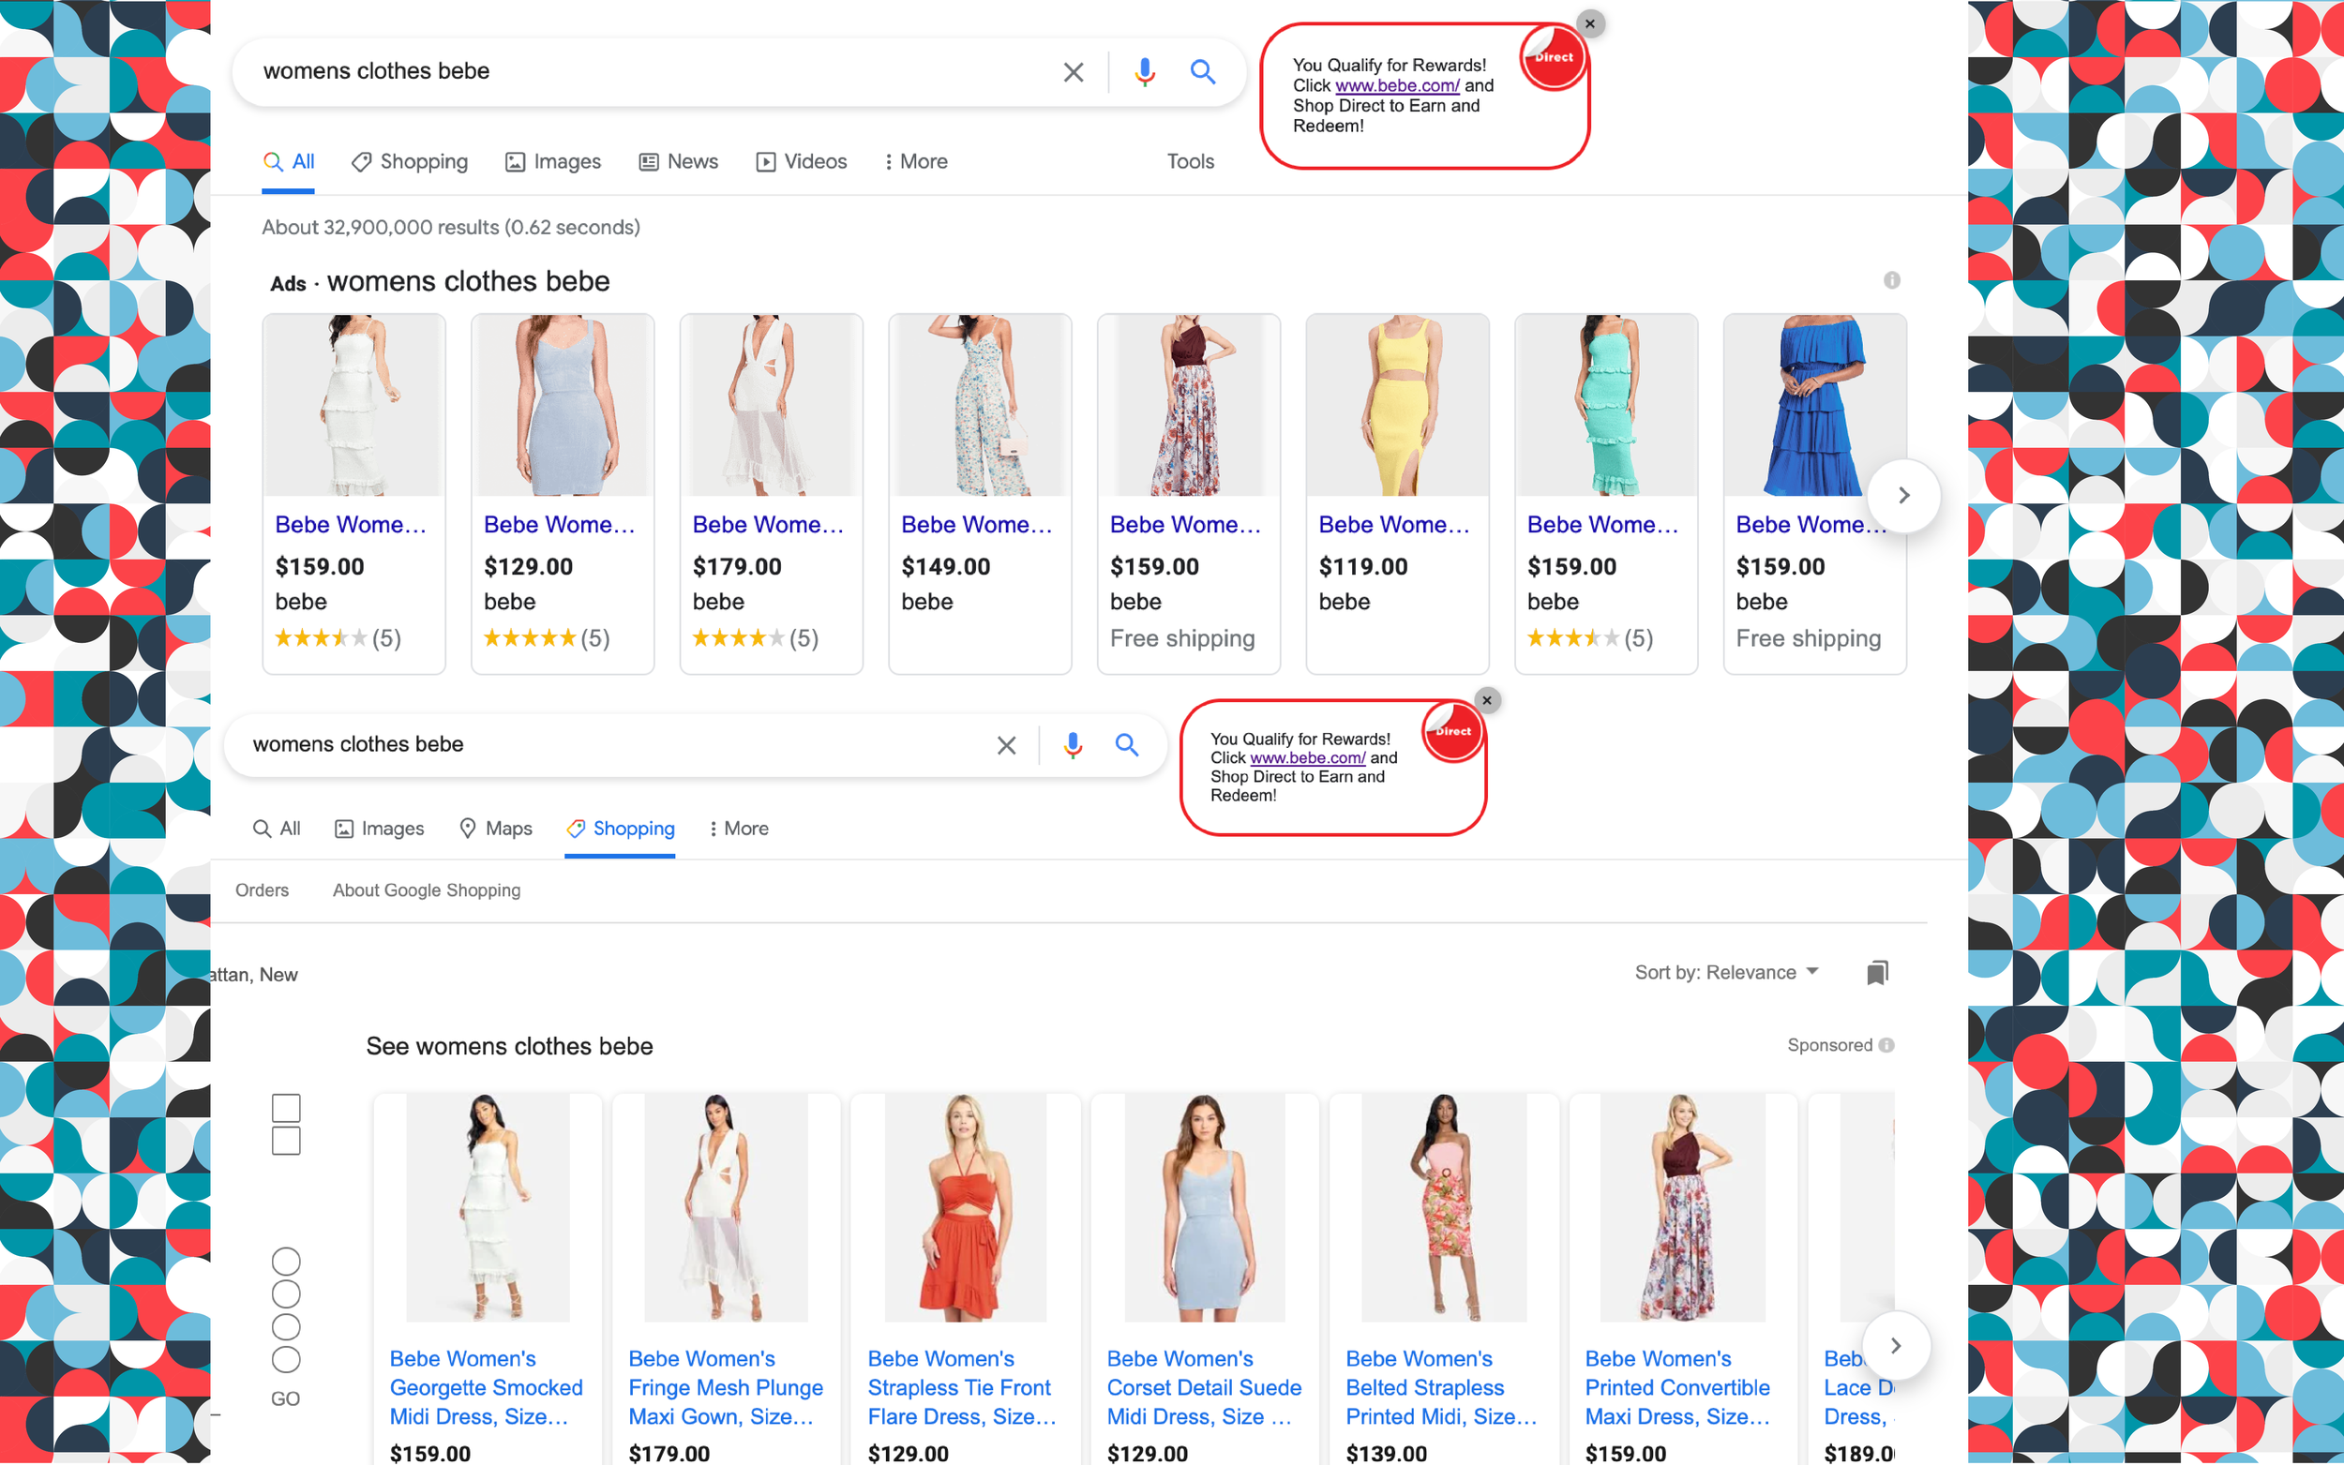Image resolution: width=2344 pixels, height=1465 pixels.
Task: Click the GO button in filters
Action: [x=286, y=1398]
